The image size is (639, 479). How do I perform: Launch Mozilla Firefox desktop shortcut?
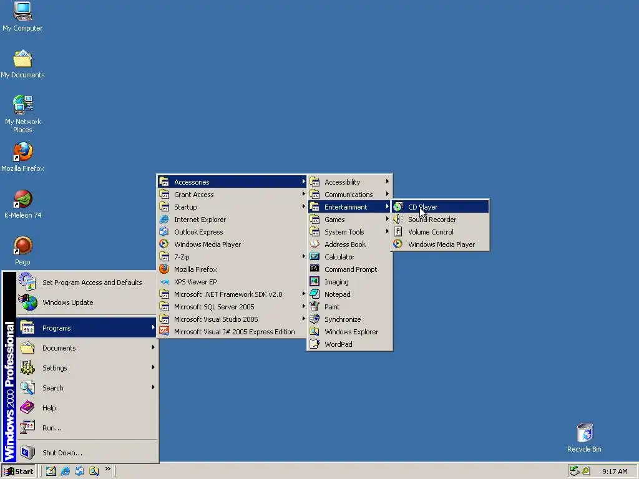pyautogui.click(x=22, y=157)
